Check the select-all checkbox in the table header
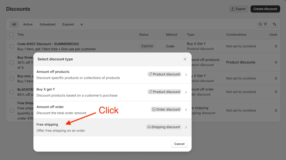The image size is (286, 160). [x=11, y=35]
